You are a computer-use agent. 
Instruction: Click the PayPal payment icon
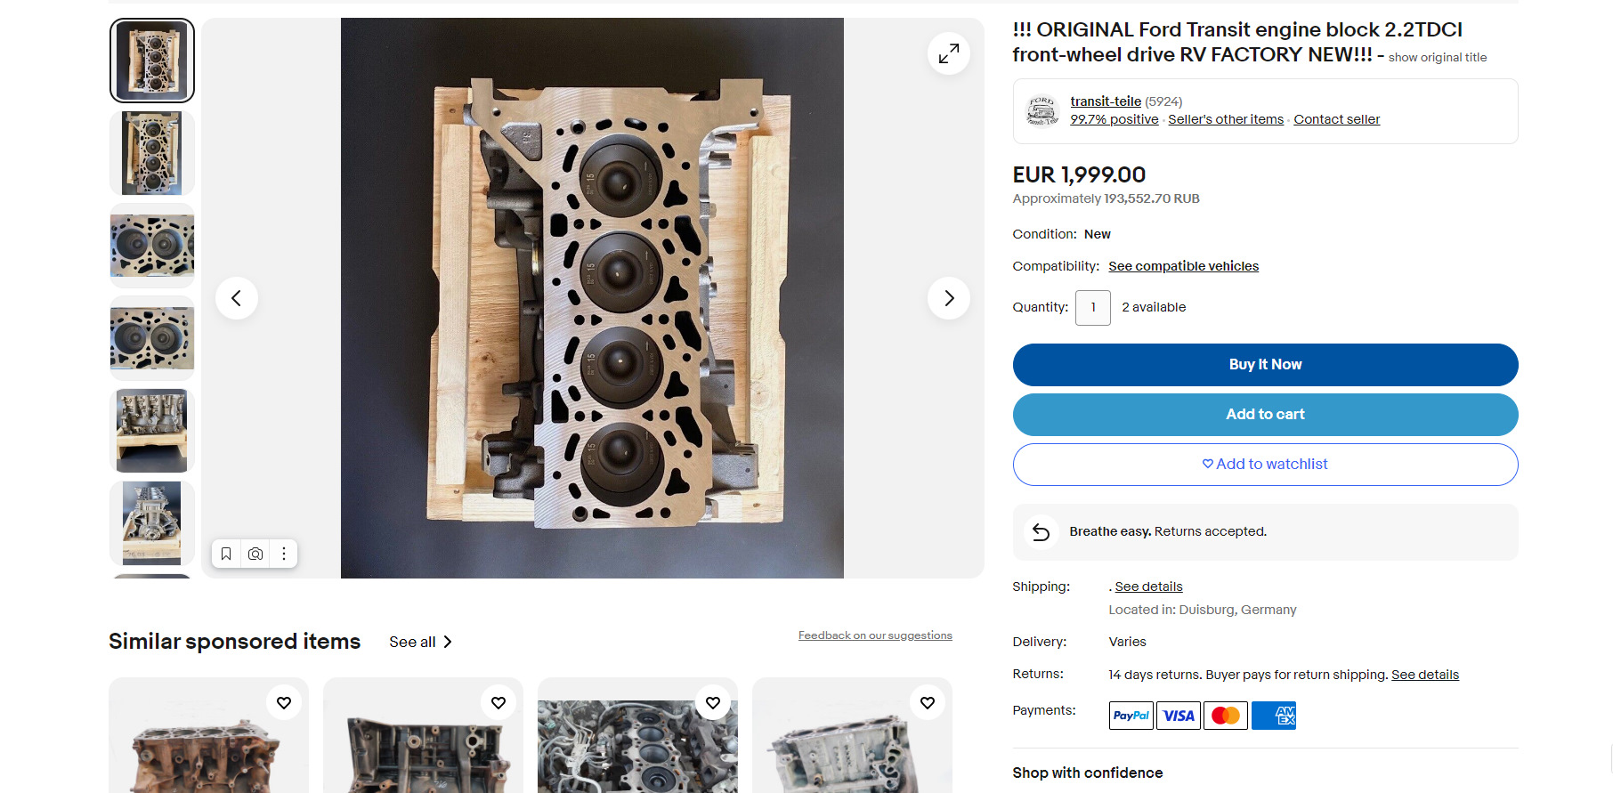1131,716
